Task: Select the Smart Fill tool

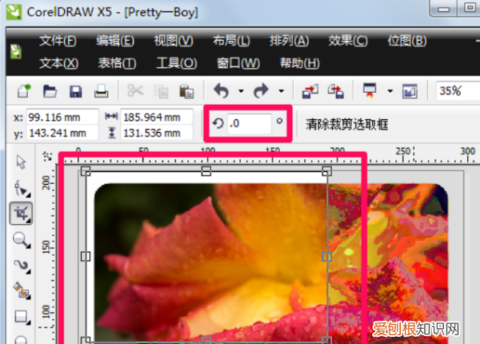Action: click(21, 290)
